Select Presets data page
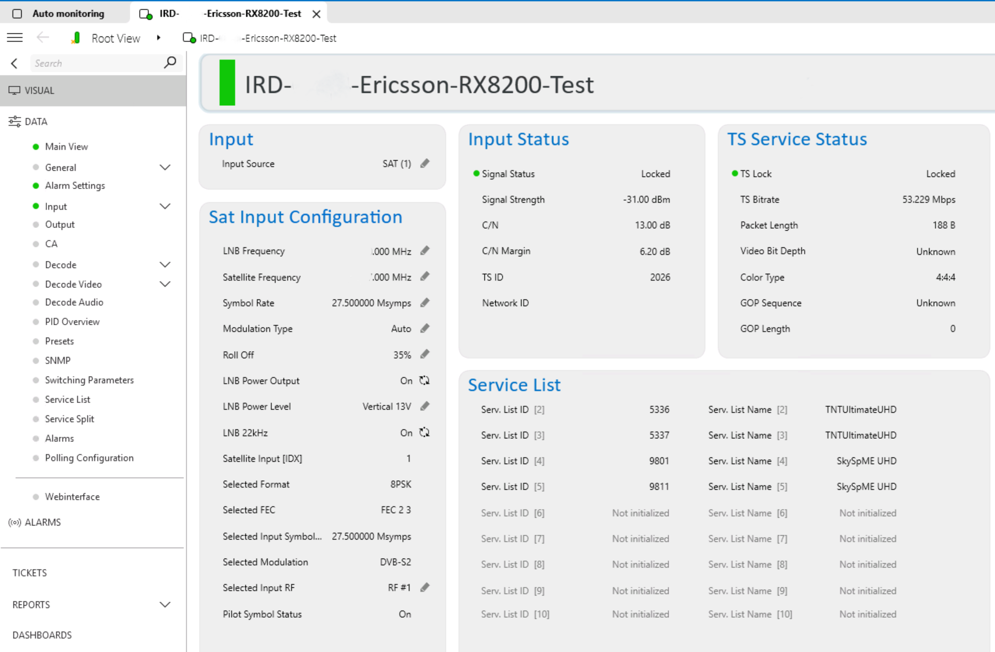Screen dimensions: 995x652 (59, 341)
